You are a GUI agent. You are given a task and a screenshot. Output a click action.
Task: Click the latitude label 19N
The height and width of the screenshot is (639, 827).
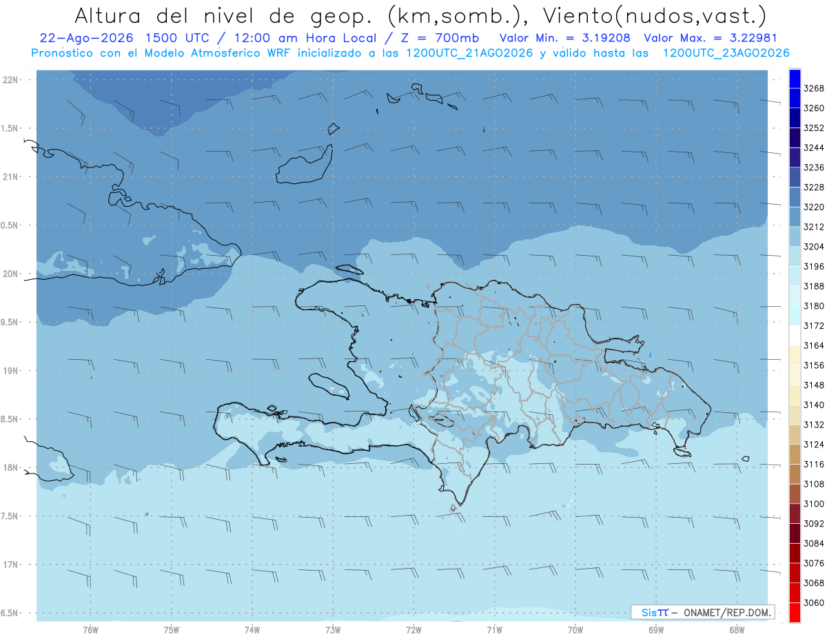tap(10, 370)
